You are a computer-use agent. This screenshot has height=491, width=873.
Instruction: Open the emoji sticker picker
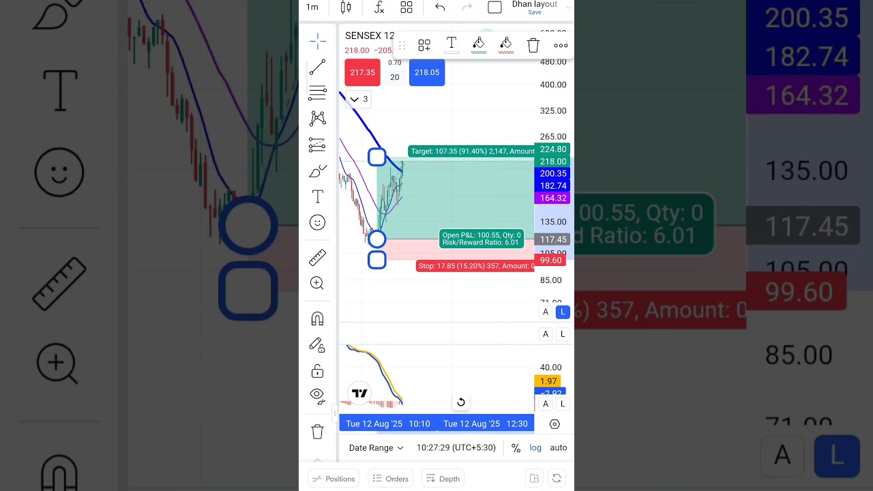click(x=317, y=222)
